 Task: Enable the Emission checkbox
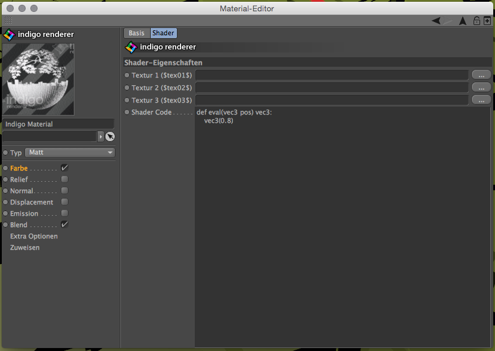click(x=64, y=213)
